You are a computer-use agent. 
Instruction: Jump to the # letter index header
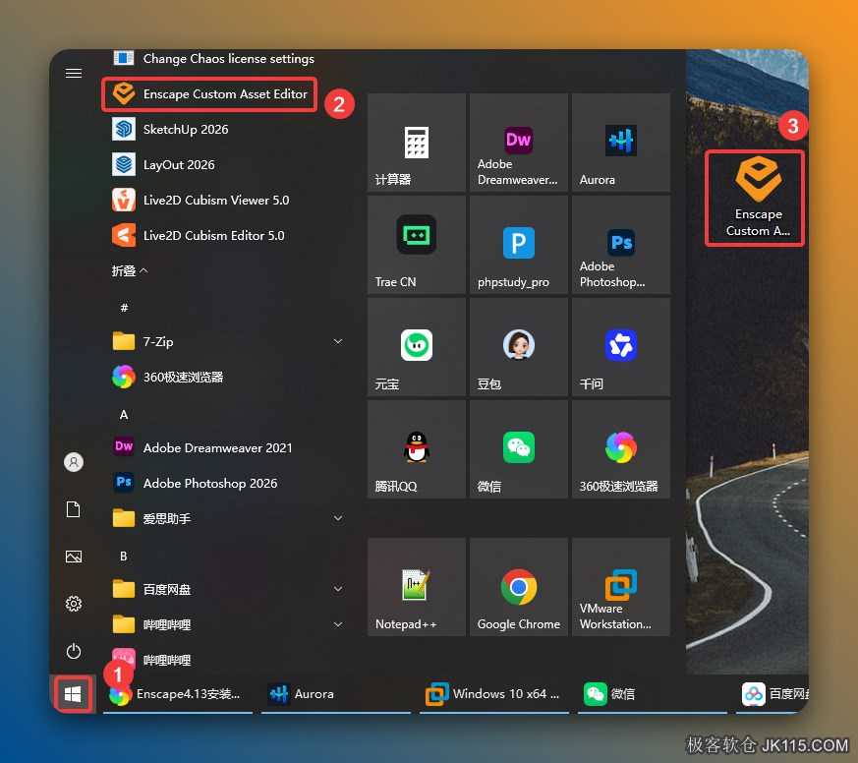pos(124,308)
